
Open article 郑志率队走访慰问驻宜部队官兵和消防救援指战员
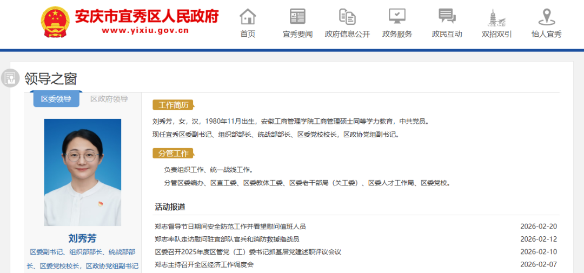pos(227,239)
